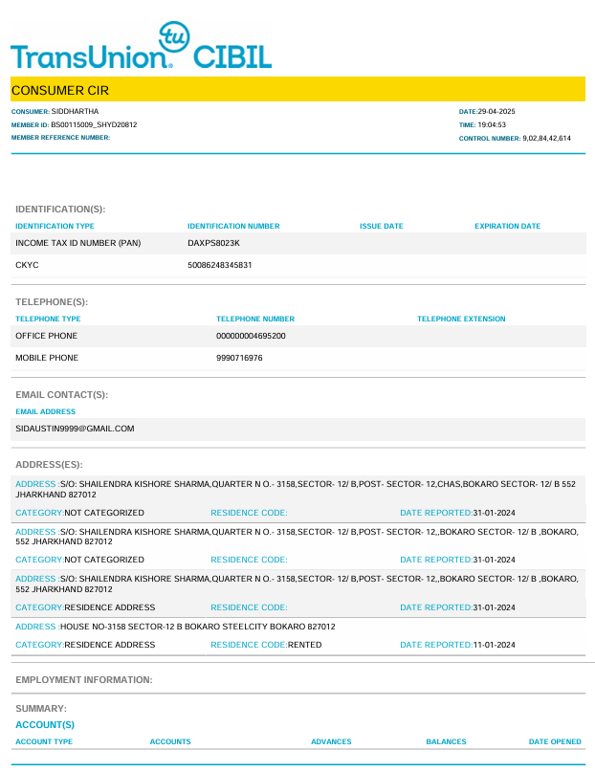The height and width of the screenshot is (772, 595).
Task: Select PAN number DAXPS8023K
Action: [213, 243]
